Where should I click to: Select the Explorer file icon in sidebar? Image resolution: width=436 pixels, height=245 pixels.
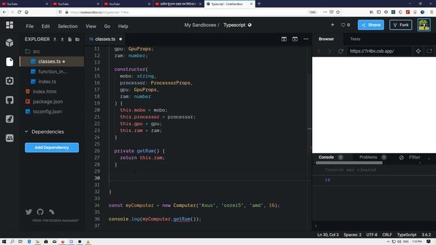pyautogui.click(x=10, y=62)
